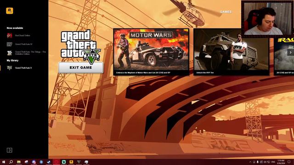
Task: Click the Rockstar Games logo icon
Action: tap(9, 11)
